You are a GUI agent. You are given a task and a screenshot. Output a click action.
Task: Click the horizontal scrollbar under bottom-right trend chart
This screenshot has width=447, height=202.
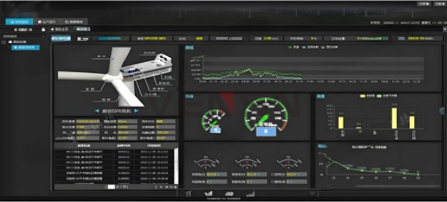tap(384, 186)
